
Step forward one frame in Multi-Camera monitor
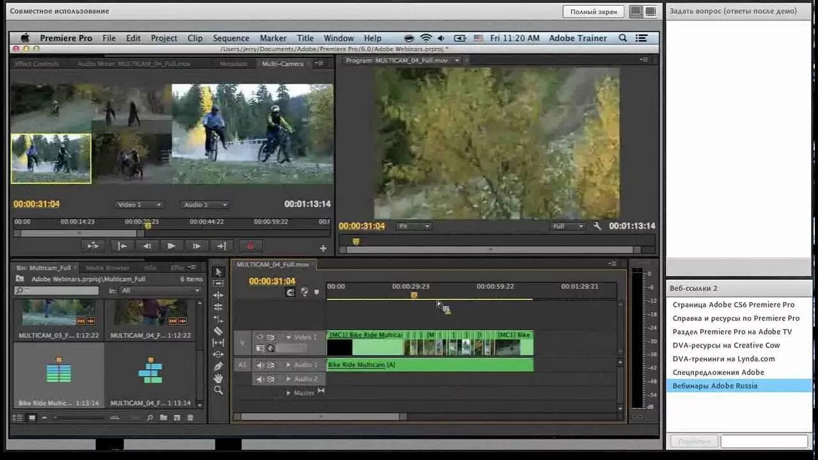coord(196,246)
